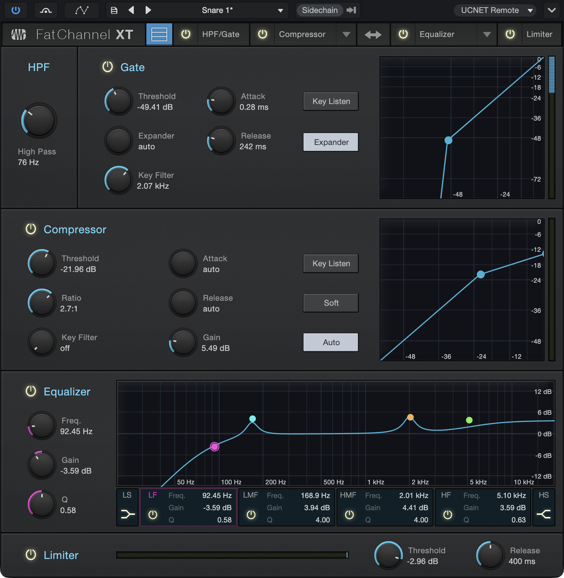Click the automation curve icon in header
564x578 pixels.
[x=46, y=10]
